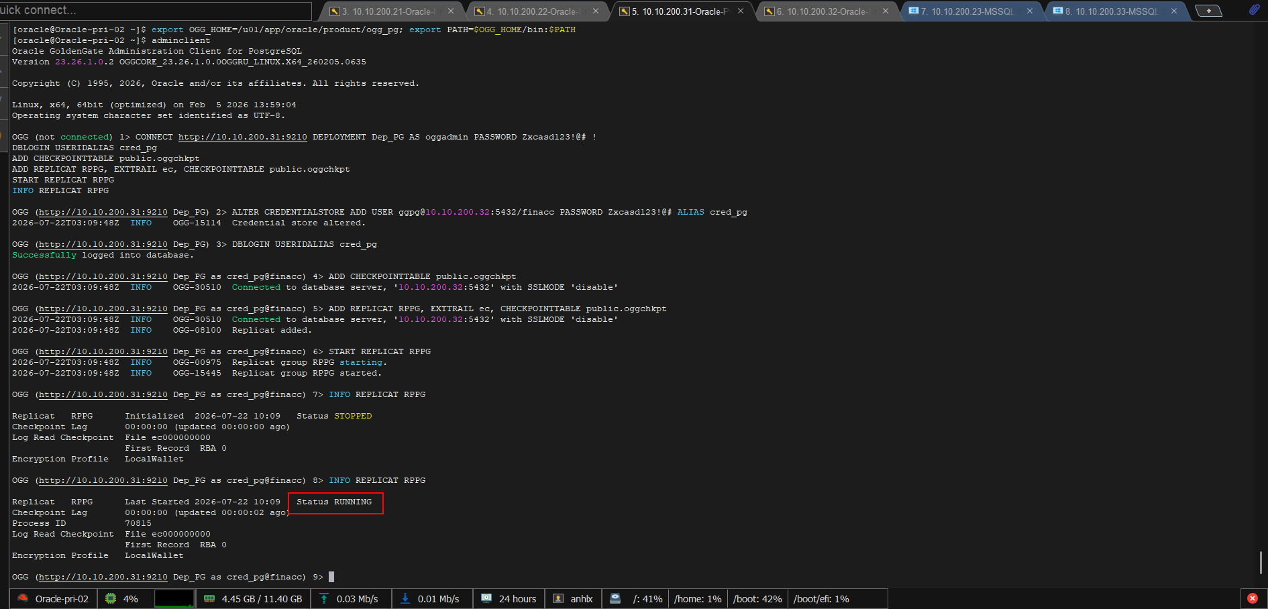Switch to tab 7. 10.10.200.23-MSSQL
Viewport: 1268px width, 609px height.
[x=970, y=11]
